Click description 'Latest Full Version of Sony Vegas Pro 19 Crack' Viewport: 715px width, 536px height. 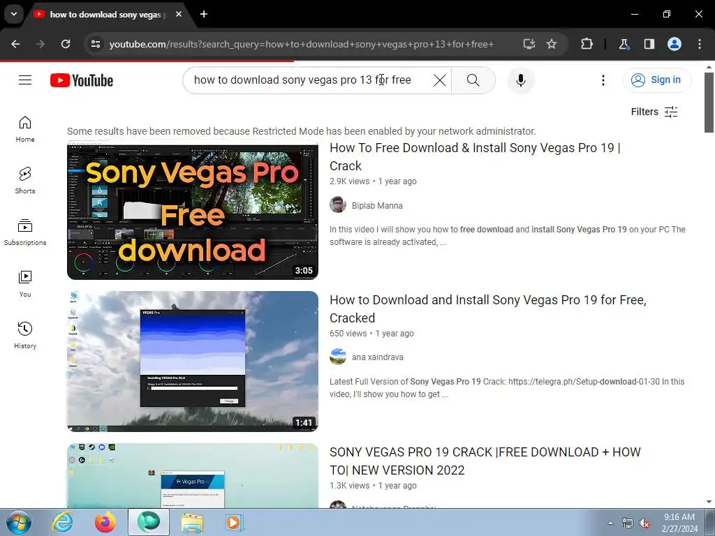tap(507, 388)
